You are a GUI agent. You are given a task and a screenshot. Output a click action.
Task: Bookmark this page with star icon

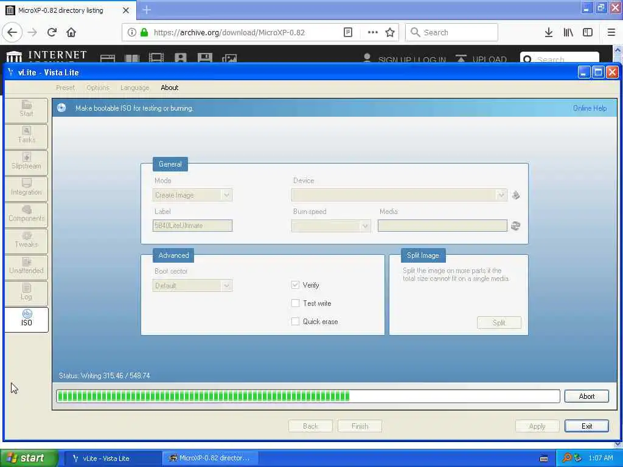point(390,33)
